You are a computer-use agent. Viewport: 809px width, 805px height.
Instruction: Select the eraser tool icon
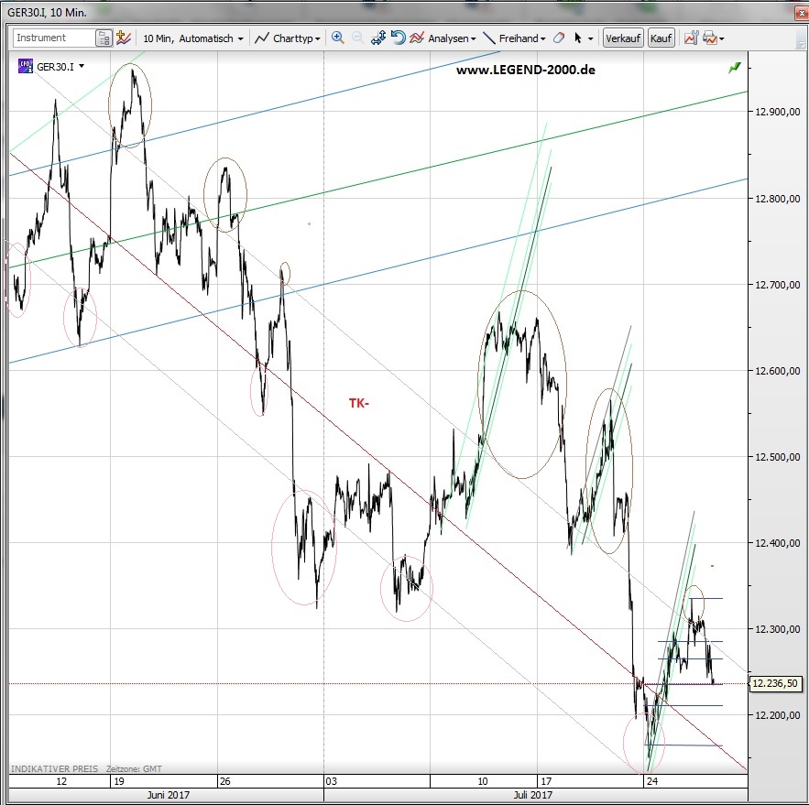[x=558, y=38]
